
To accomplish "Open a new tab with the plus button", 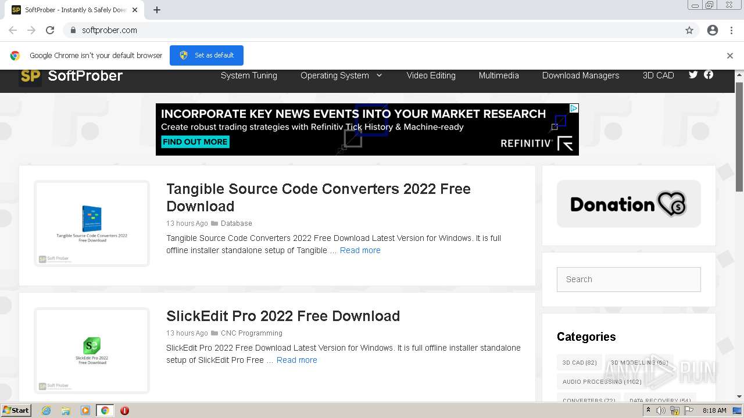I will point(157,10).
